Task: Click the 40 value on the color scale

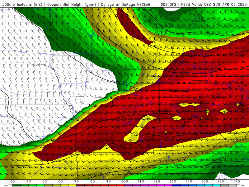Action: (x=29, y=181)
